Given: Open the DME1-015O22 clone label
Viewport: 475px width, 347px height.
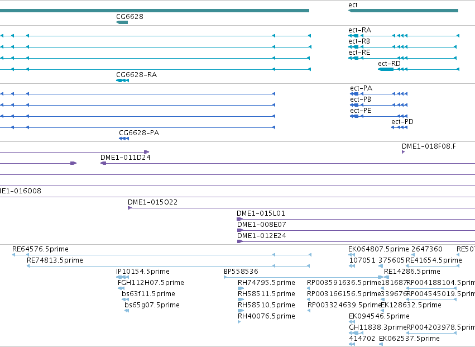Looking at the screenshot, I should (153, 202).
